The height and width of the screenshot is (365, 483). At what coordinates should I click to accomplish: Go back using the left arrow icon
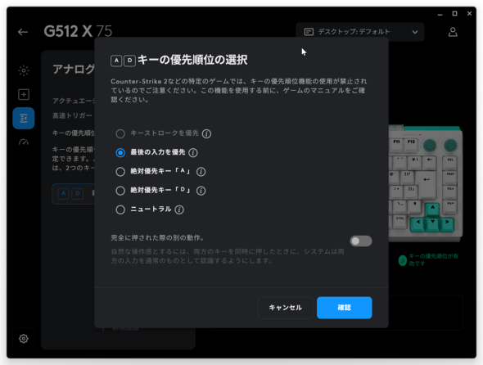click(23, 32)
